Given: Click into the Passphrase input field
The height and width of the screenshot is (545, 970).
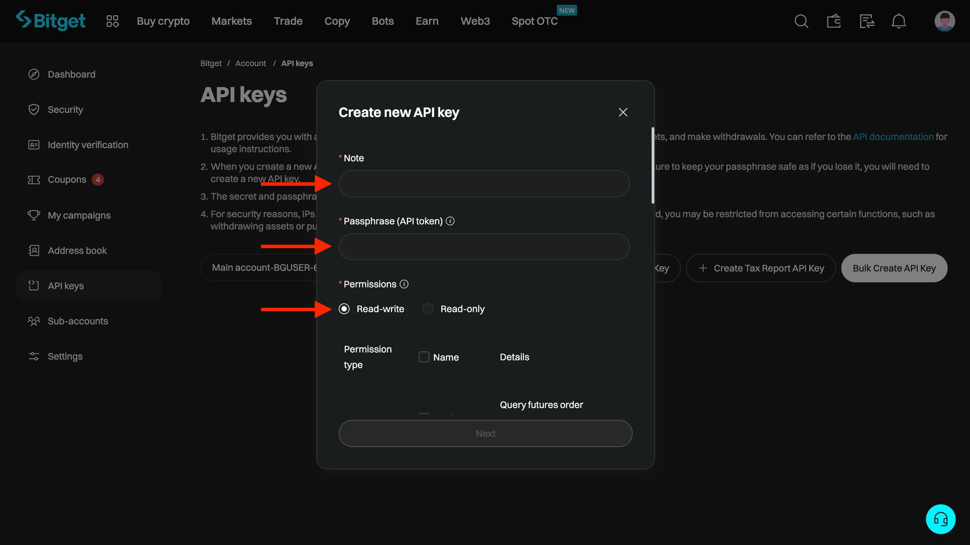Looking at the screenshot, I should coord(484,247).
